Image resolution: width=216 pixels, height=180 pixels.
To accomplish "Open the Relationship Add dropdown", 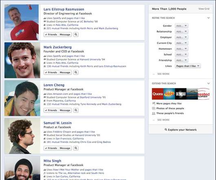I will tap(181, 31).
